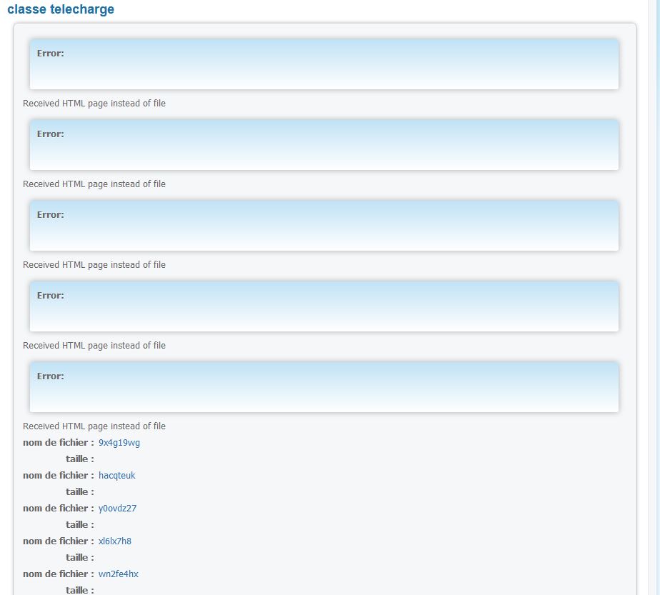Click 'nom de fichier' label beside y0ovdz27
Screen dimensions: 660x595
[58, 509]
